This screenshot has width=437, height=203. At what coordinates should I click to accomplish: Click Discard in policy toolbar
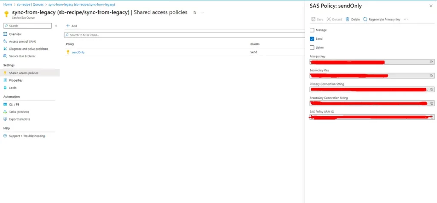335,20
